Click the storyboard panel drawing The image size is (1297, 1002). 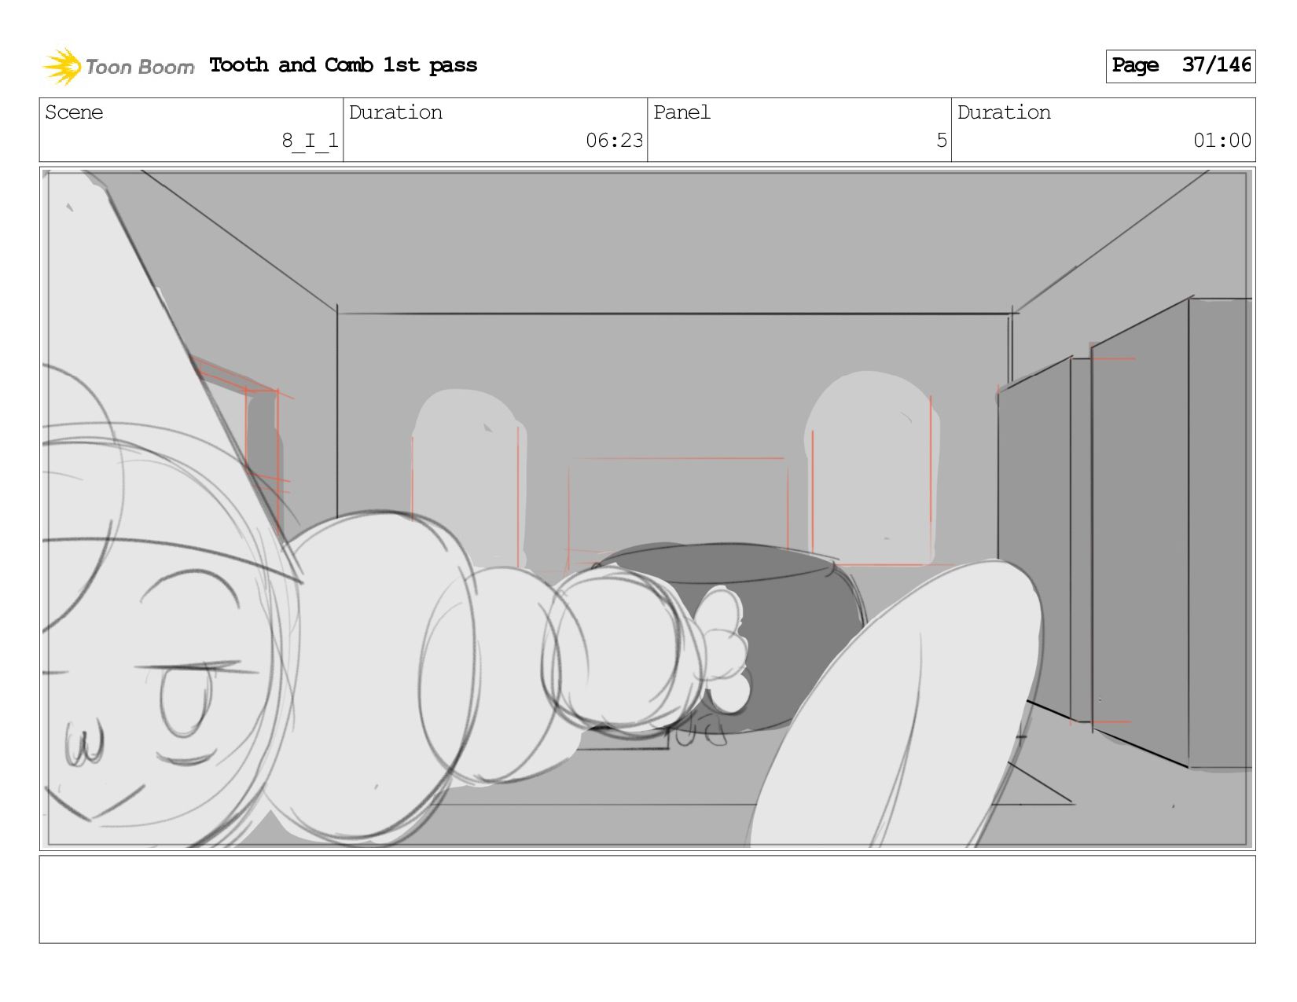tap(647, 508)
